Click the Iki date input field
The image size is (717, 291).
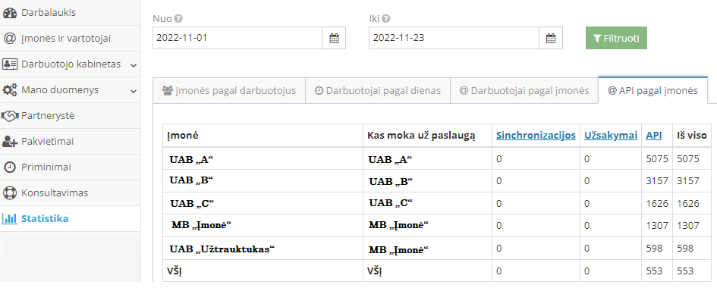(454, 38)
